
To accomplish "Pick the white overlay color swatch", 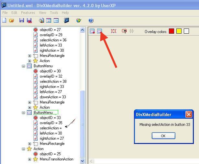I will point(186,31).
